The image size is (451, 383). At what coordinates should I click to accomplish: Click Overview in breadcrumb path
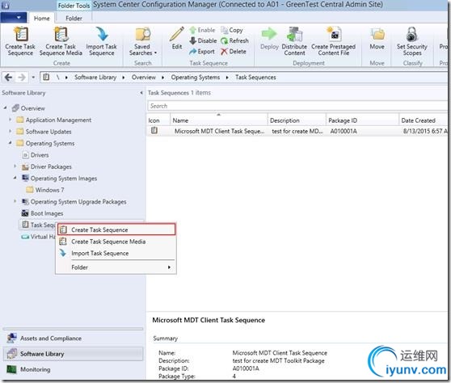[x=144, y=78]
